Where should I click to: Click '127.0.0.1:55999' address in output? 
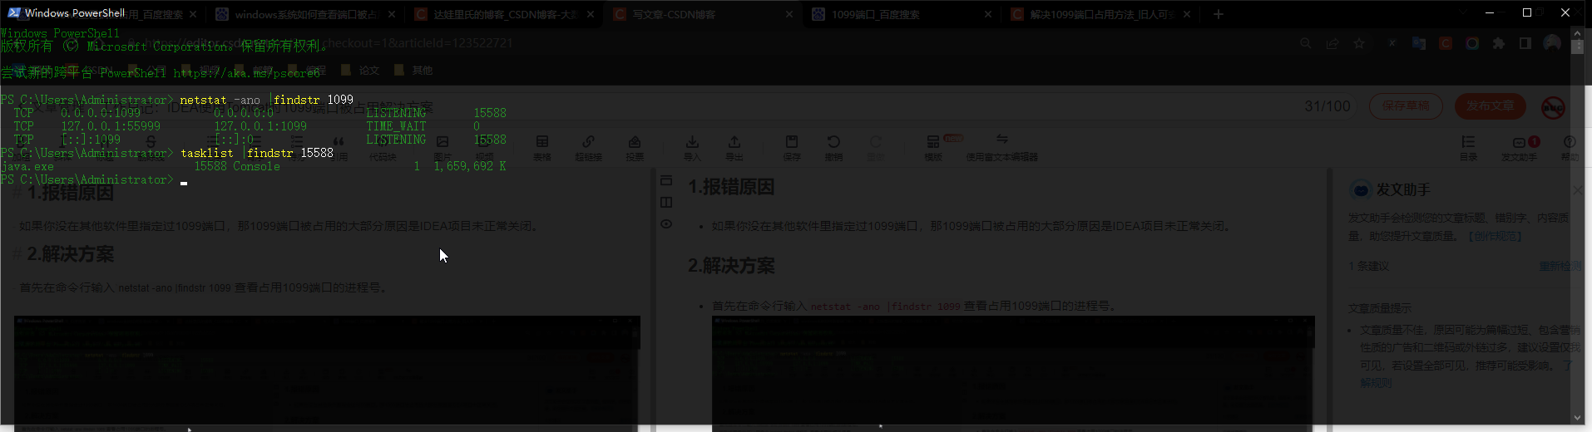click(111, 126)
